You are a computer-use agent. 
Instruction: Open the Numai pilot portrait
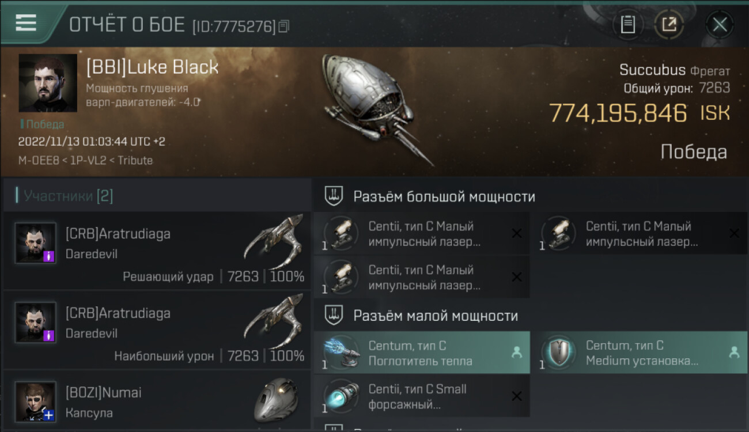pyautogui.click(x=36, y=401)
